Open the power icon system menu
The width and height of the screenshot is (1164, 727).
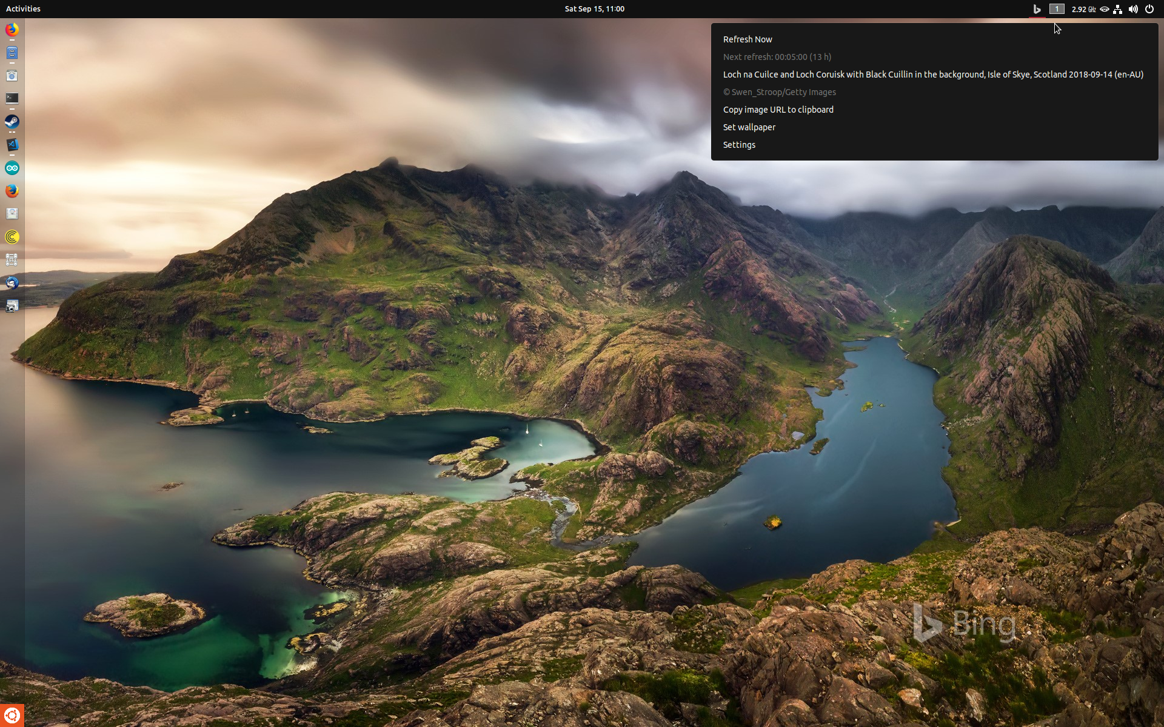point(1149,9)
